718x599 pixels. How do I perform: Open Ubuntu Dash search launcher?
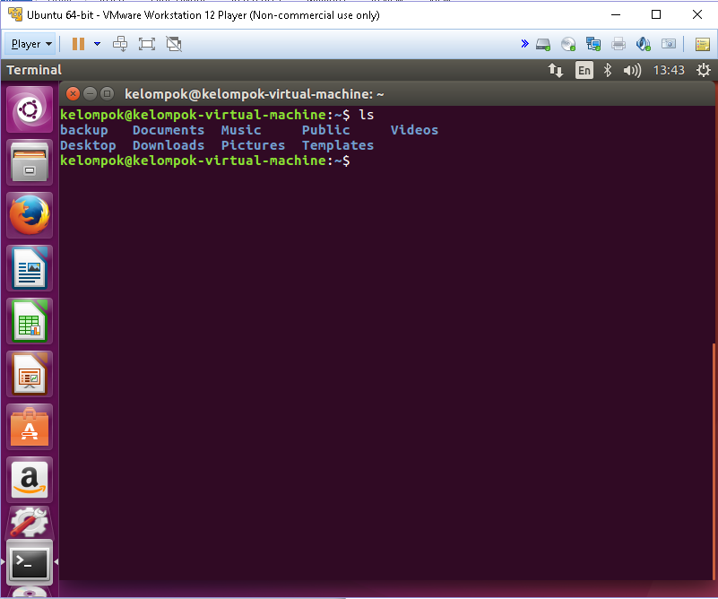click(30, 109)
